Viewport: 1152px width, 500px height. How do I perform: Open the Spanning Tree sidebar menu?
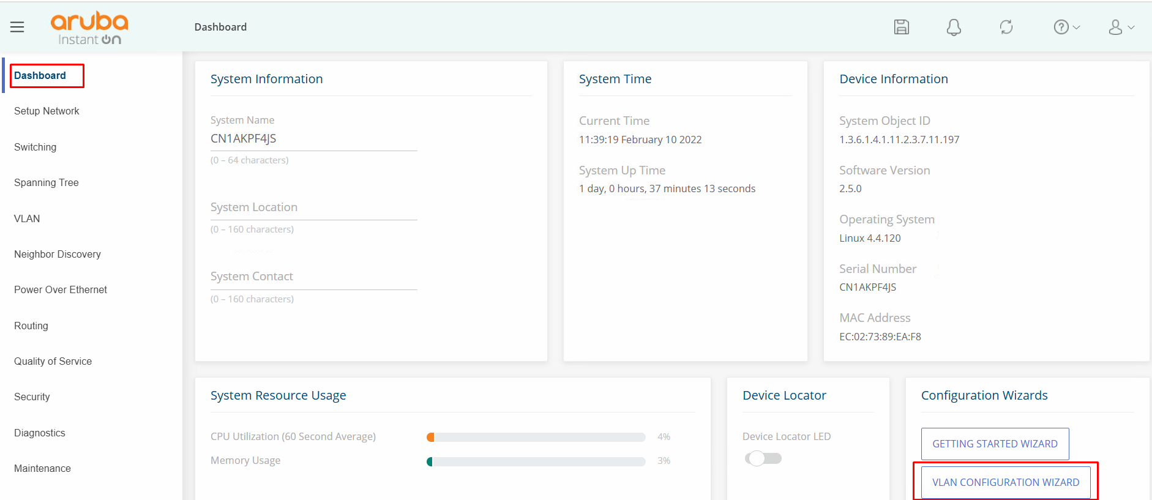(46, 182)
